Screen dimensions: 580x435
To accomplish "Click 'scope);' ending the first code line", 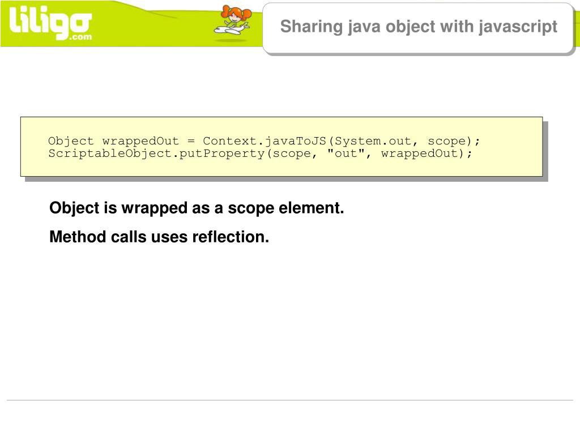I will tap(454, 141).
